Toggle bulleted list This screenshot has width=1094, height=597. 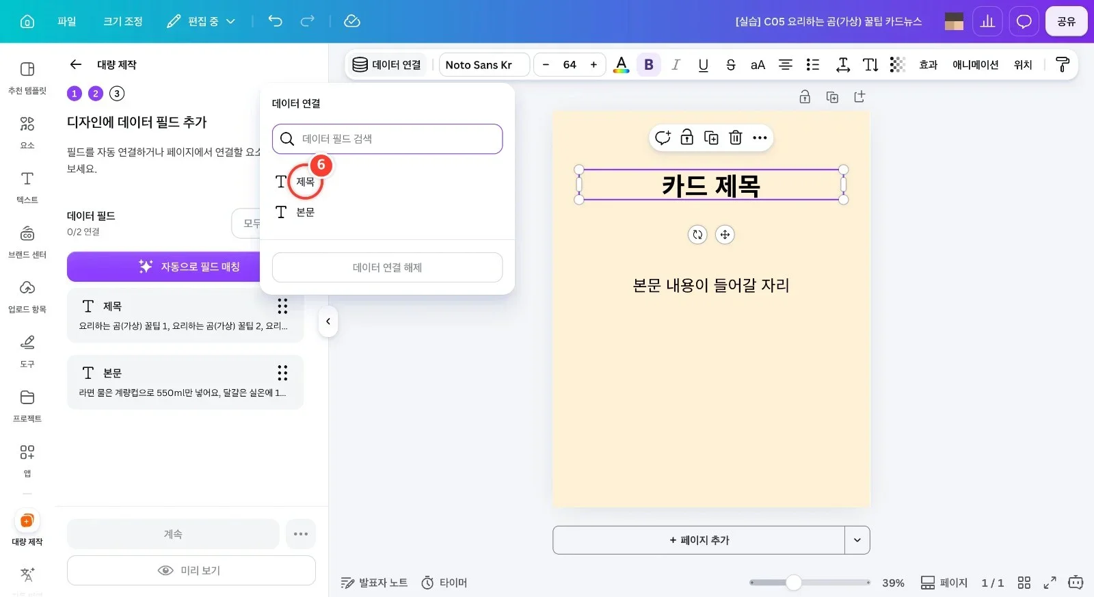pos(813,65)
